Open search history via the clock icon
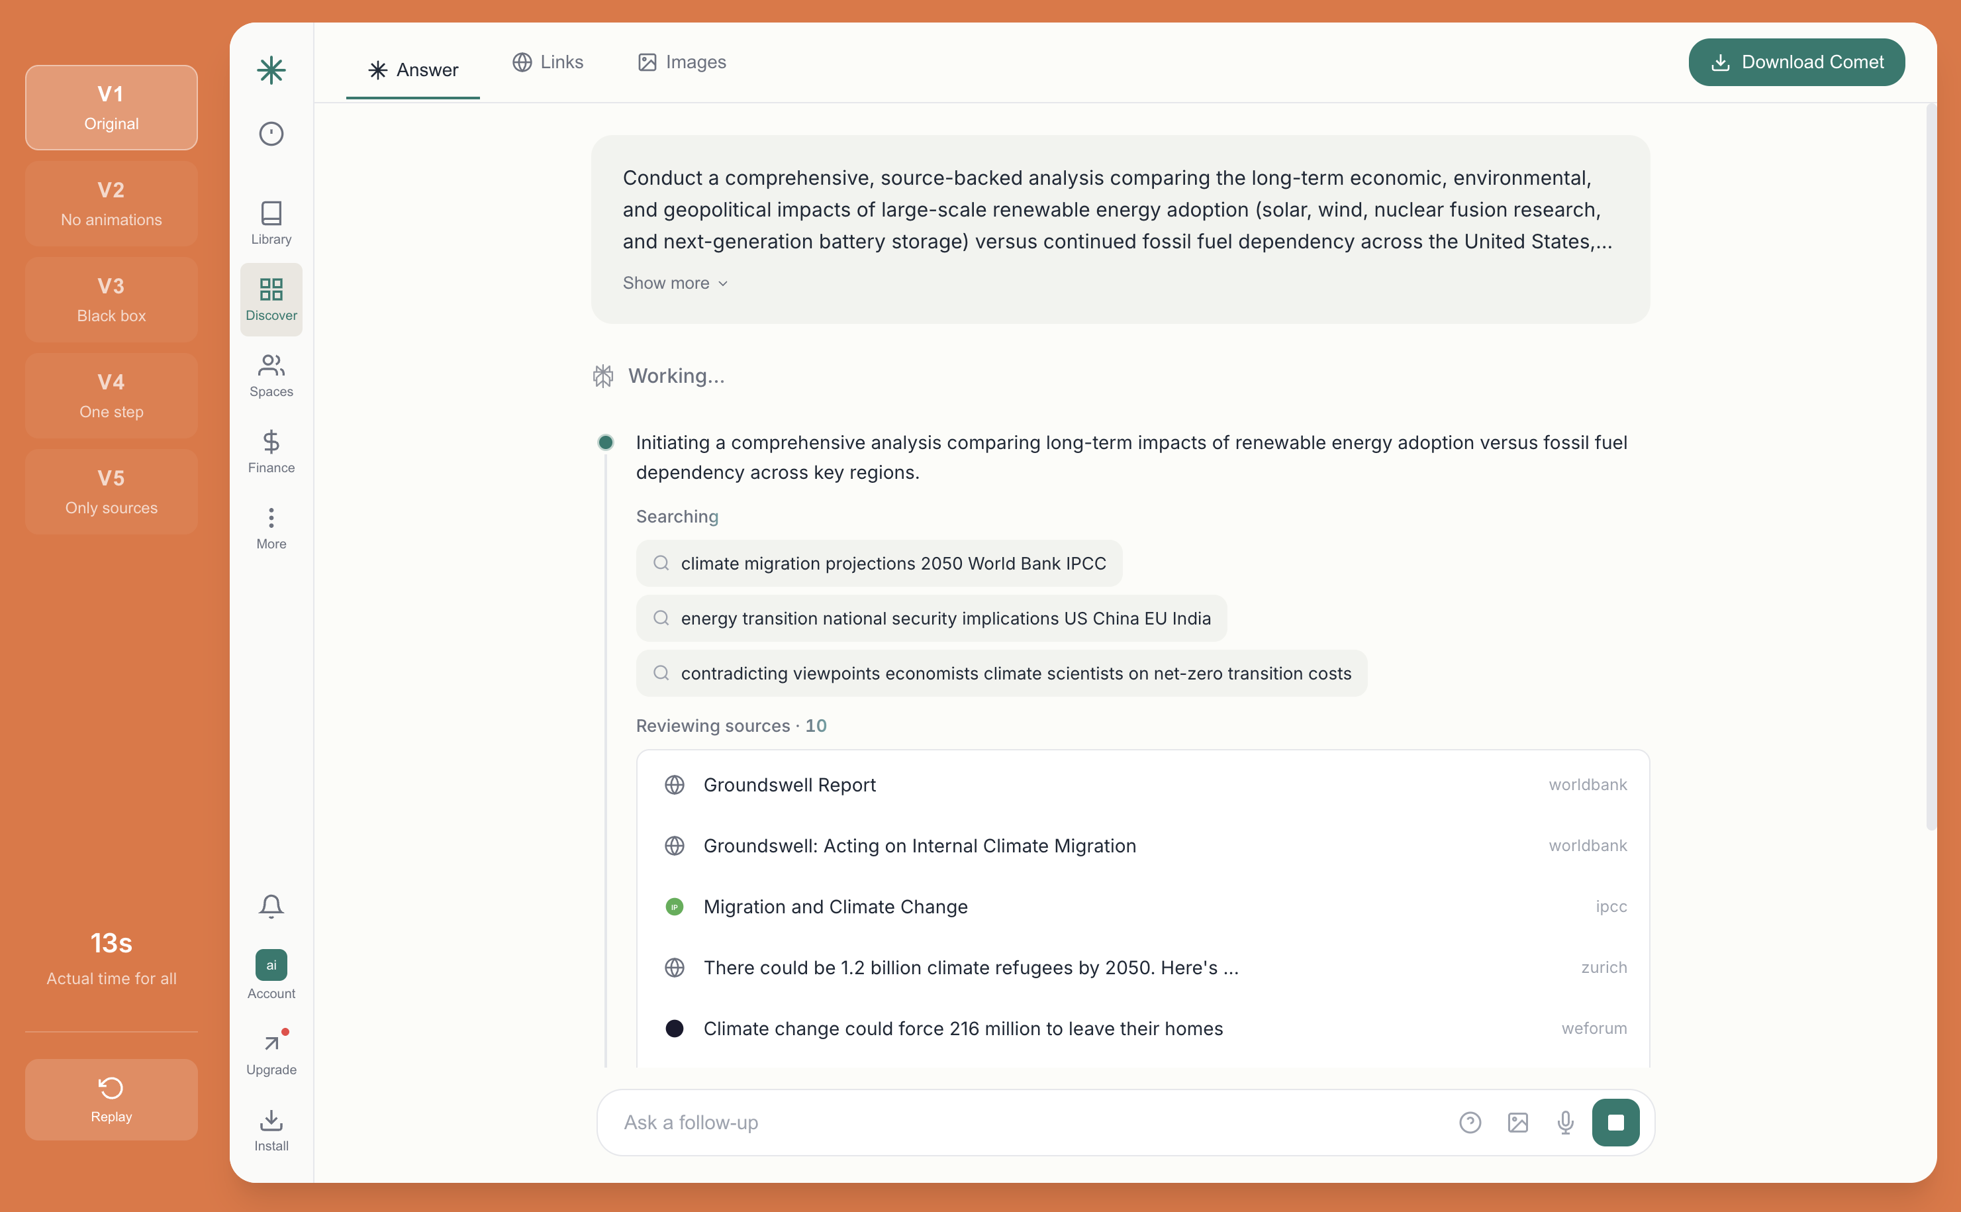1961x1212 pixels. coord(271,134)
